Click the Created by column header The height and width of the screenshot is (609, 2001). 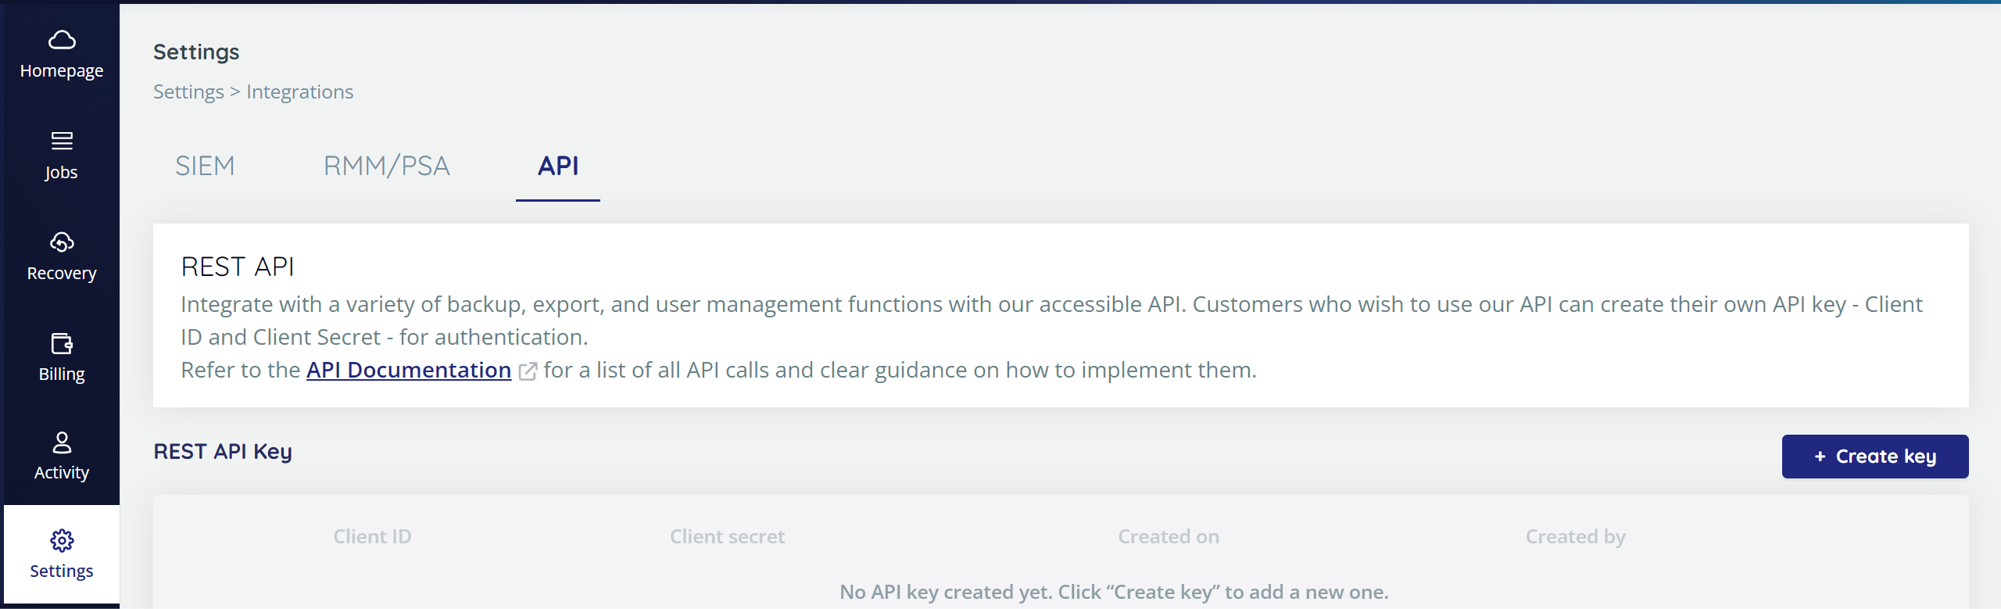pos(1576,536)
